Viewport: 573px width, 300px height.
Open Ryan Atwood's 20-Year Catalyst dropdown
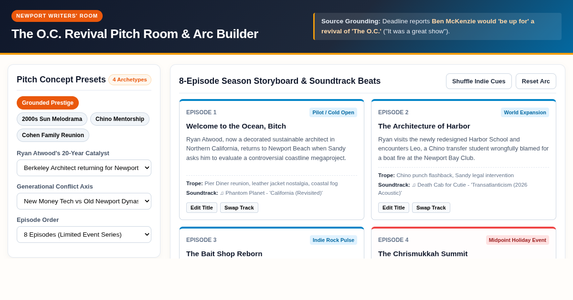84,168
